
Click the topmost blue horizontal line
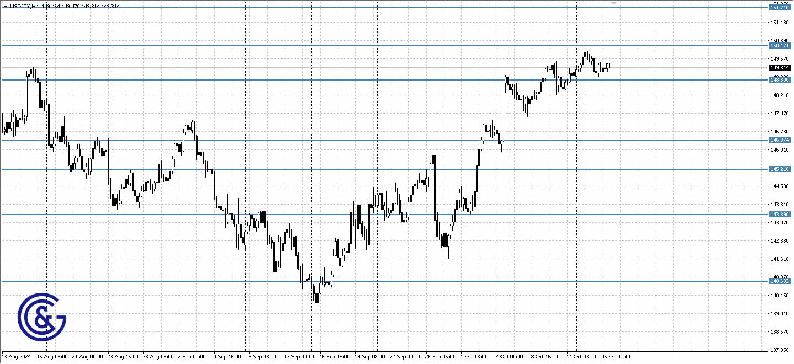coord(331,8)
